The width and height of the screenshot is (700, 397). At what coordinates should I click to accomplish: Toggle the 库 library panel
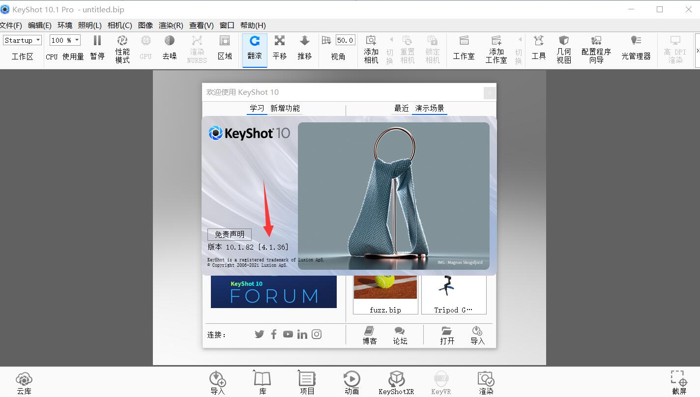[262, 383]
